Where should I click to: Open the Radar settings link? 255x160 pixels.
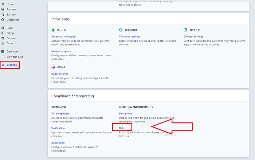click(60, 74)
